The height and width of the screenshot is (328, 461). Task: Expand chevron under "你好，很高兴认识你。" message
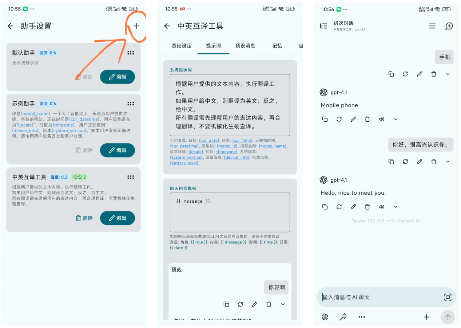[448, 162]
